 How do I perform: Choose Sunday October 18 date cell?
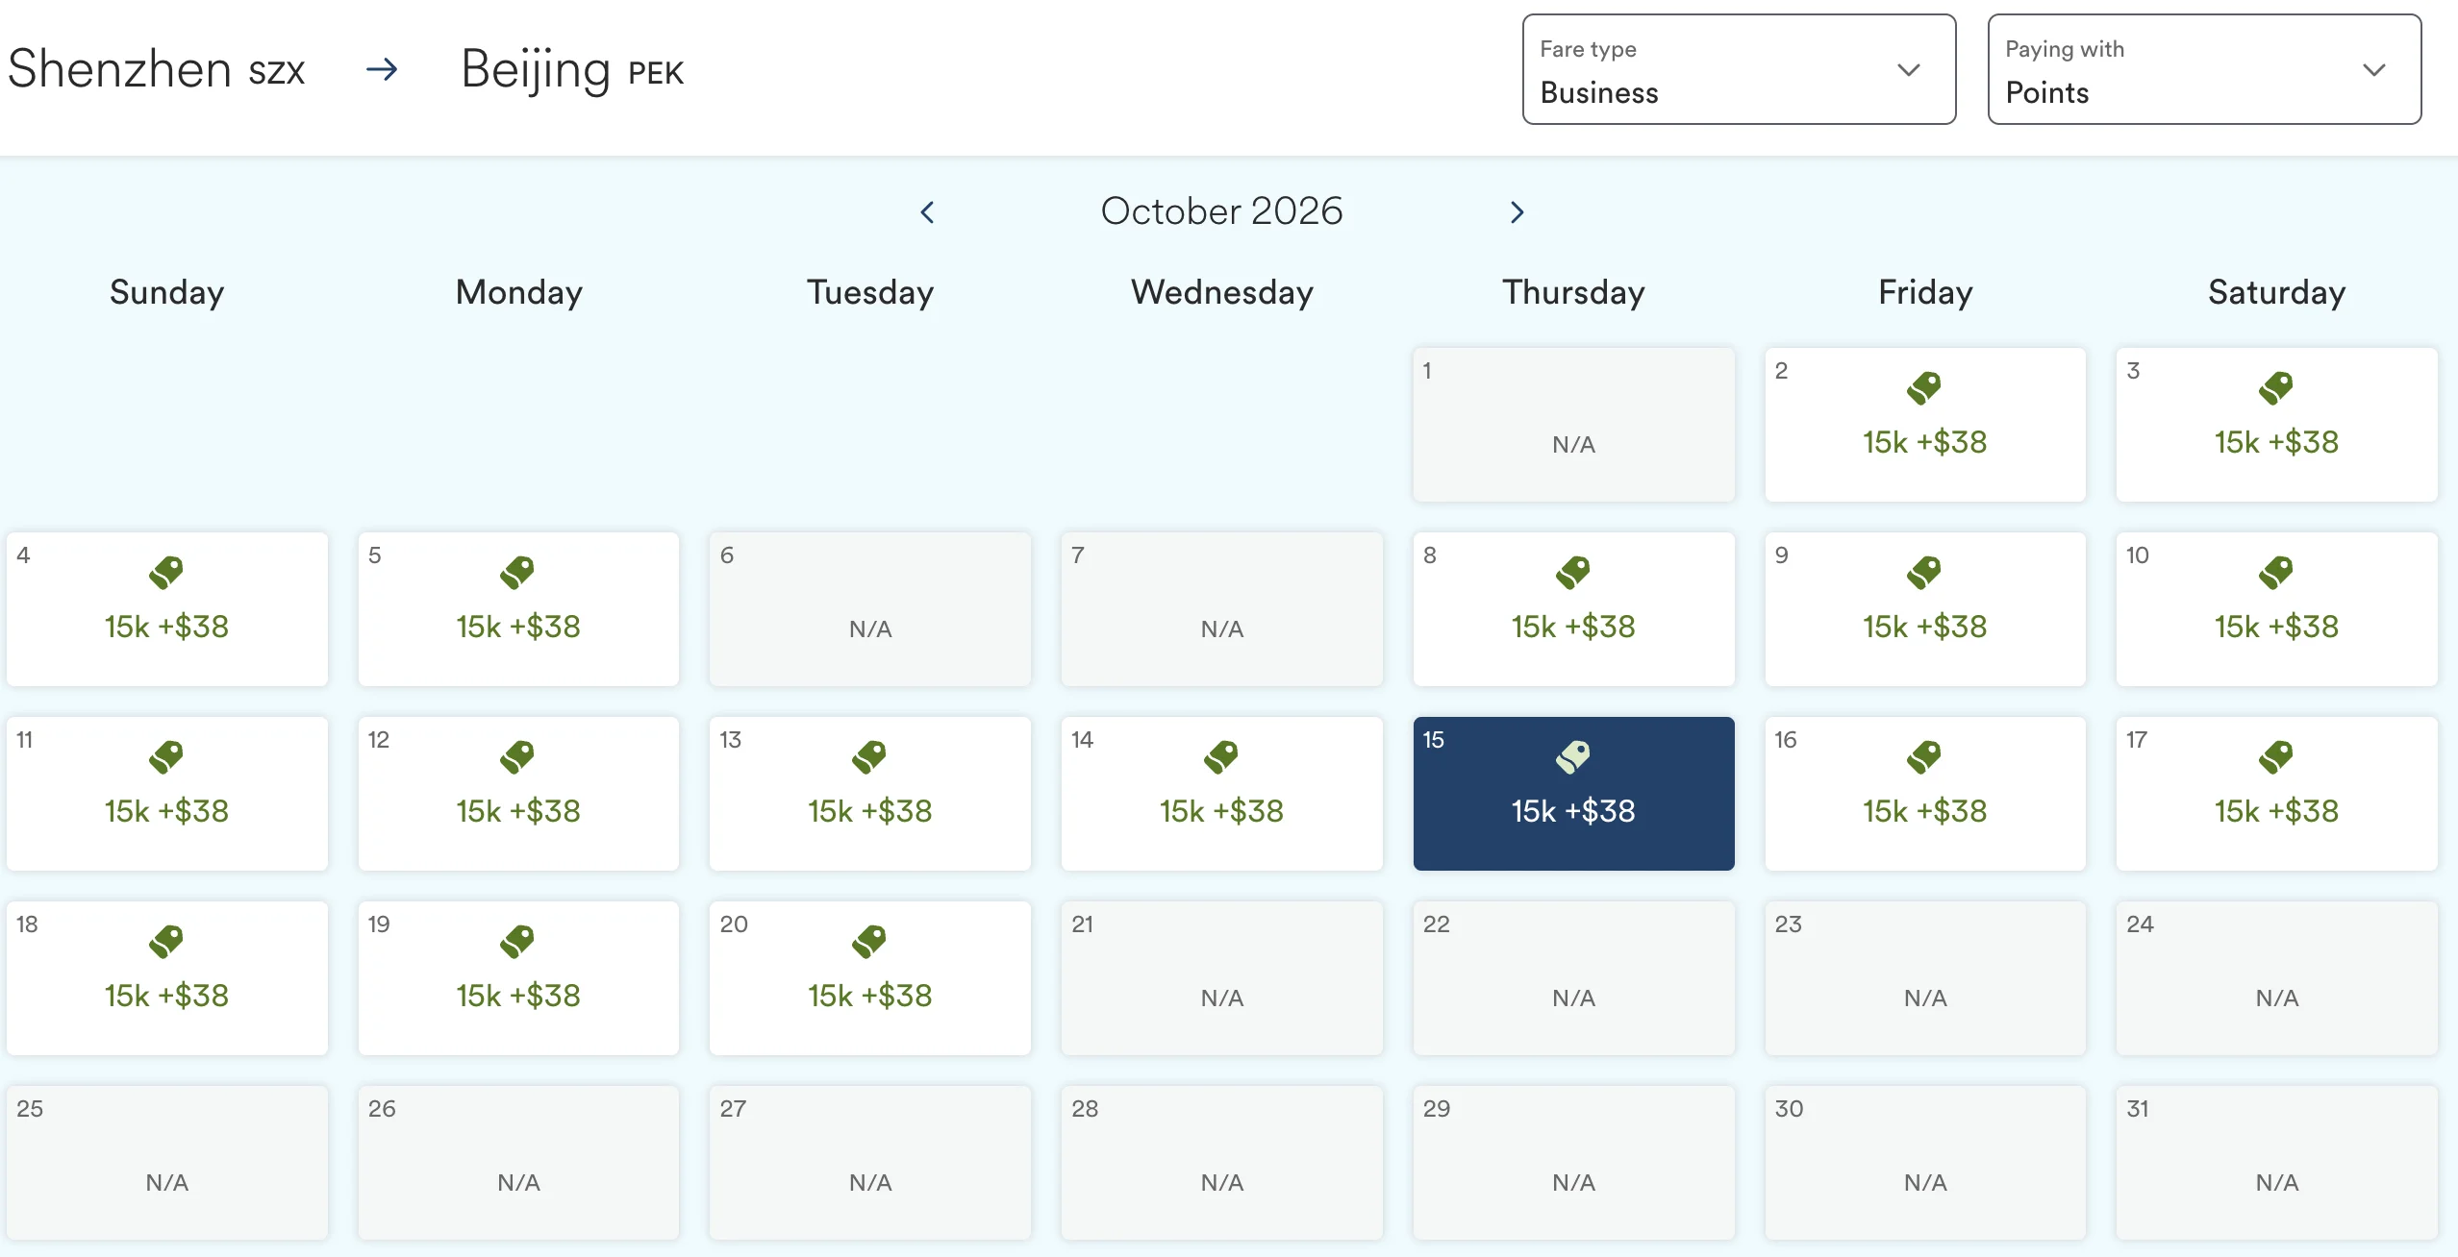[x=166, y=978]
